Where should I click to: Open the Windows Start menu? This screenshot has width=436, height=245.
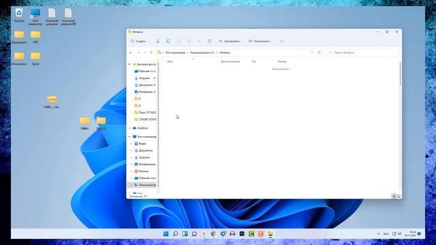166,233
